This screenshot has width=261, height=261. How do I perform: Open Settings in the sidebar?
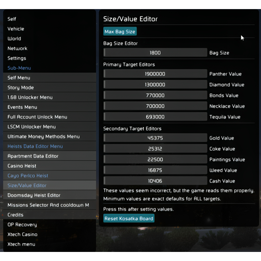(17, 58)
